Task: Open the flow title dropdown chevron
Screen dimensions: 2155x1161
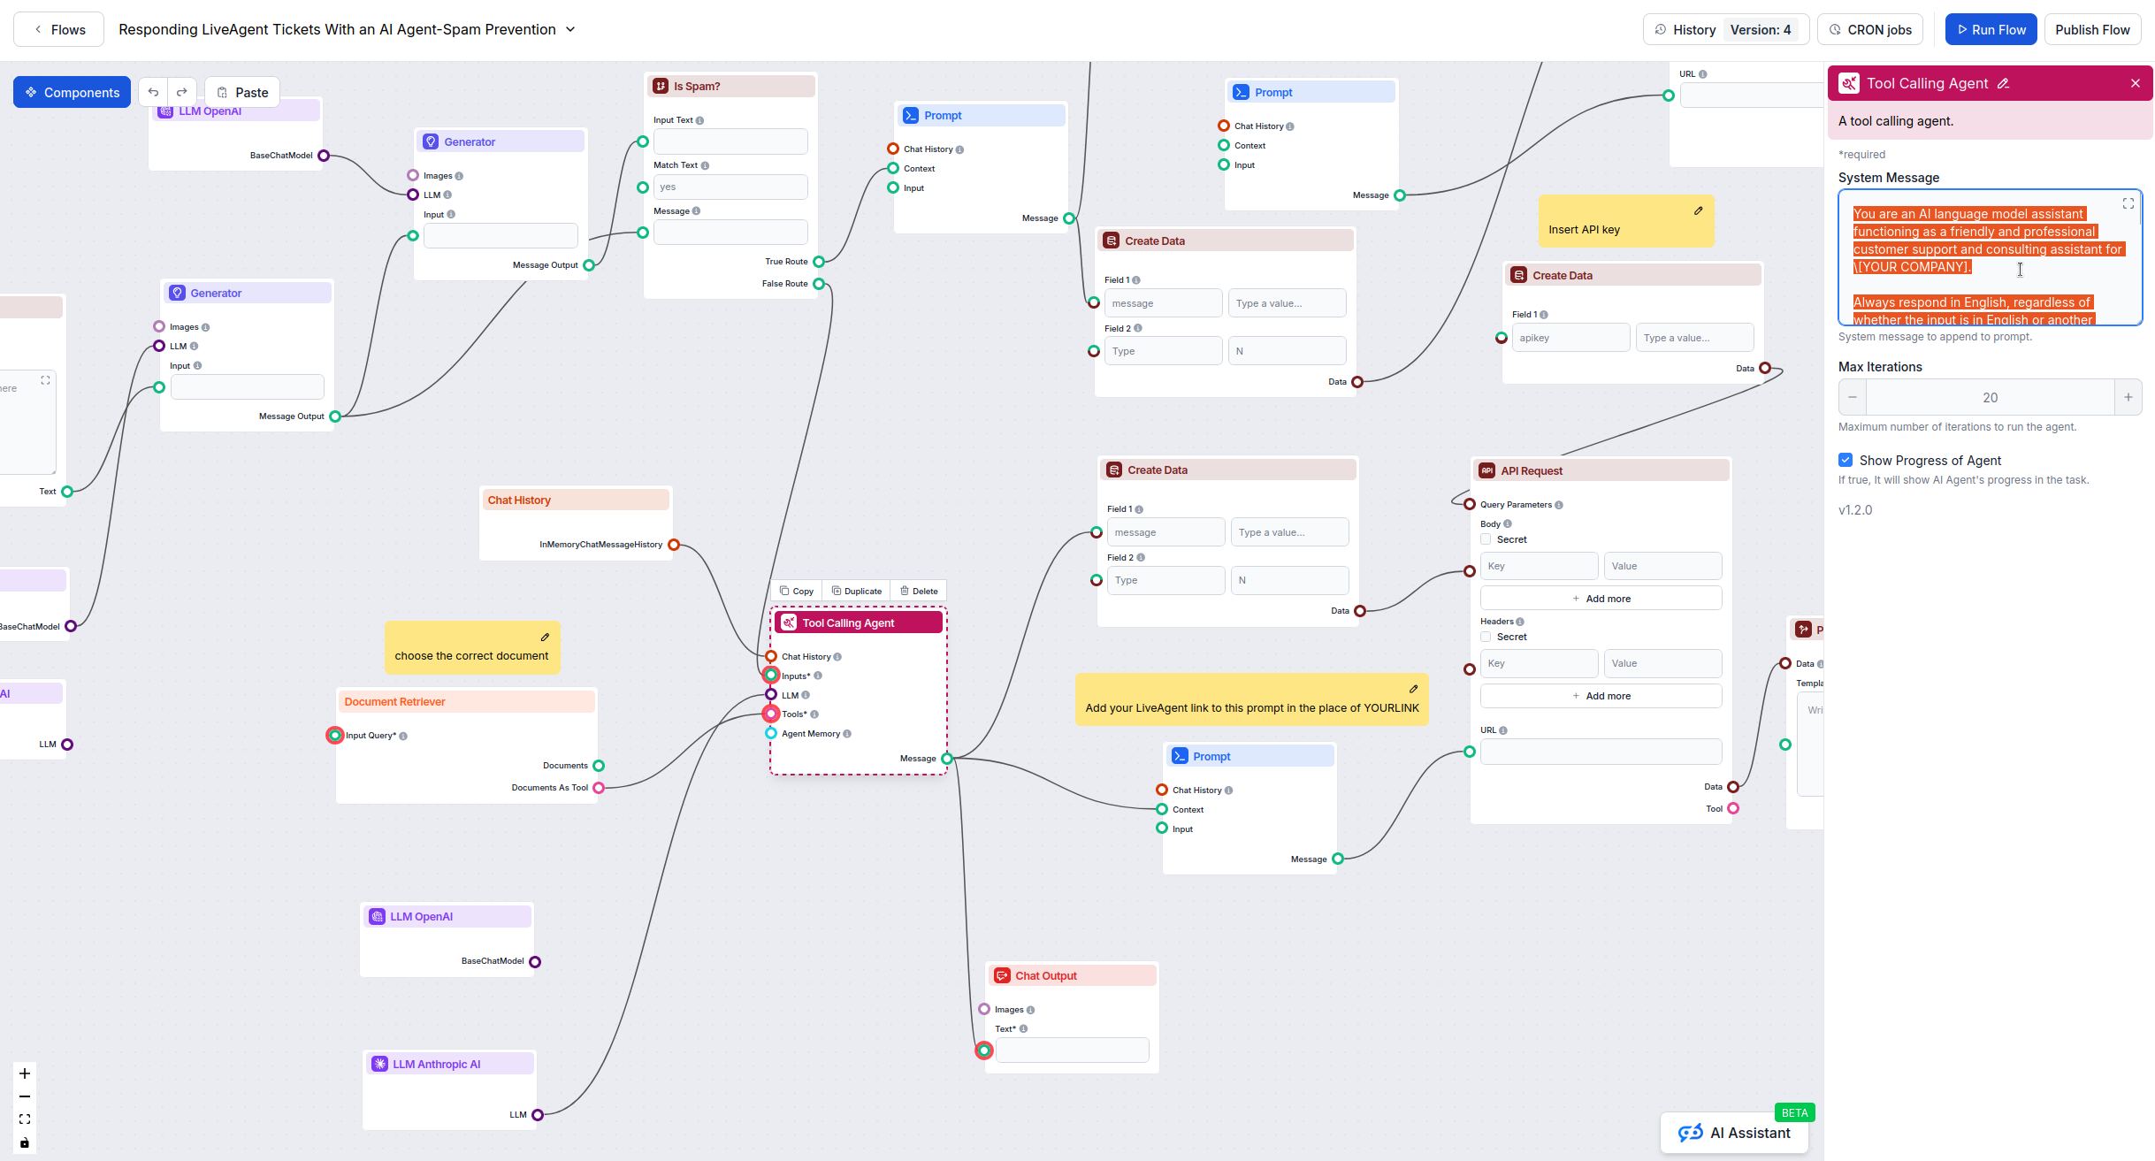Action: (570, 29)
